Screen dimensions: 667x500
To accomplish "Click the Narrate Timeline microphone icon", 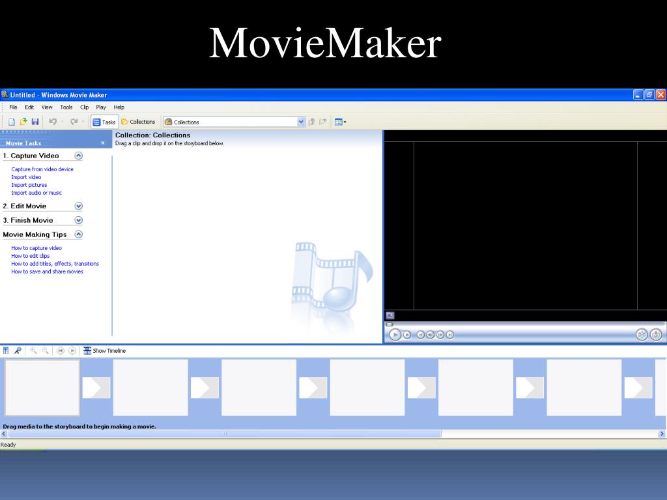I will [x=18, y=351].
